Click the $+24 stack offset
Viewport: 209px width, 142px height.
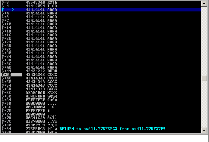click(x=7, y=42)
